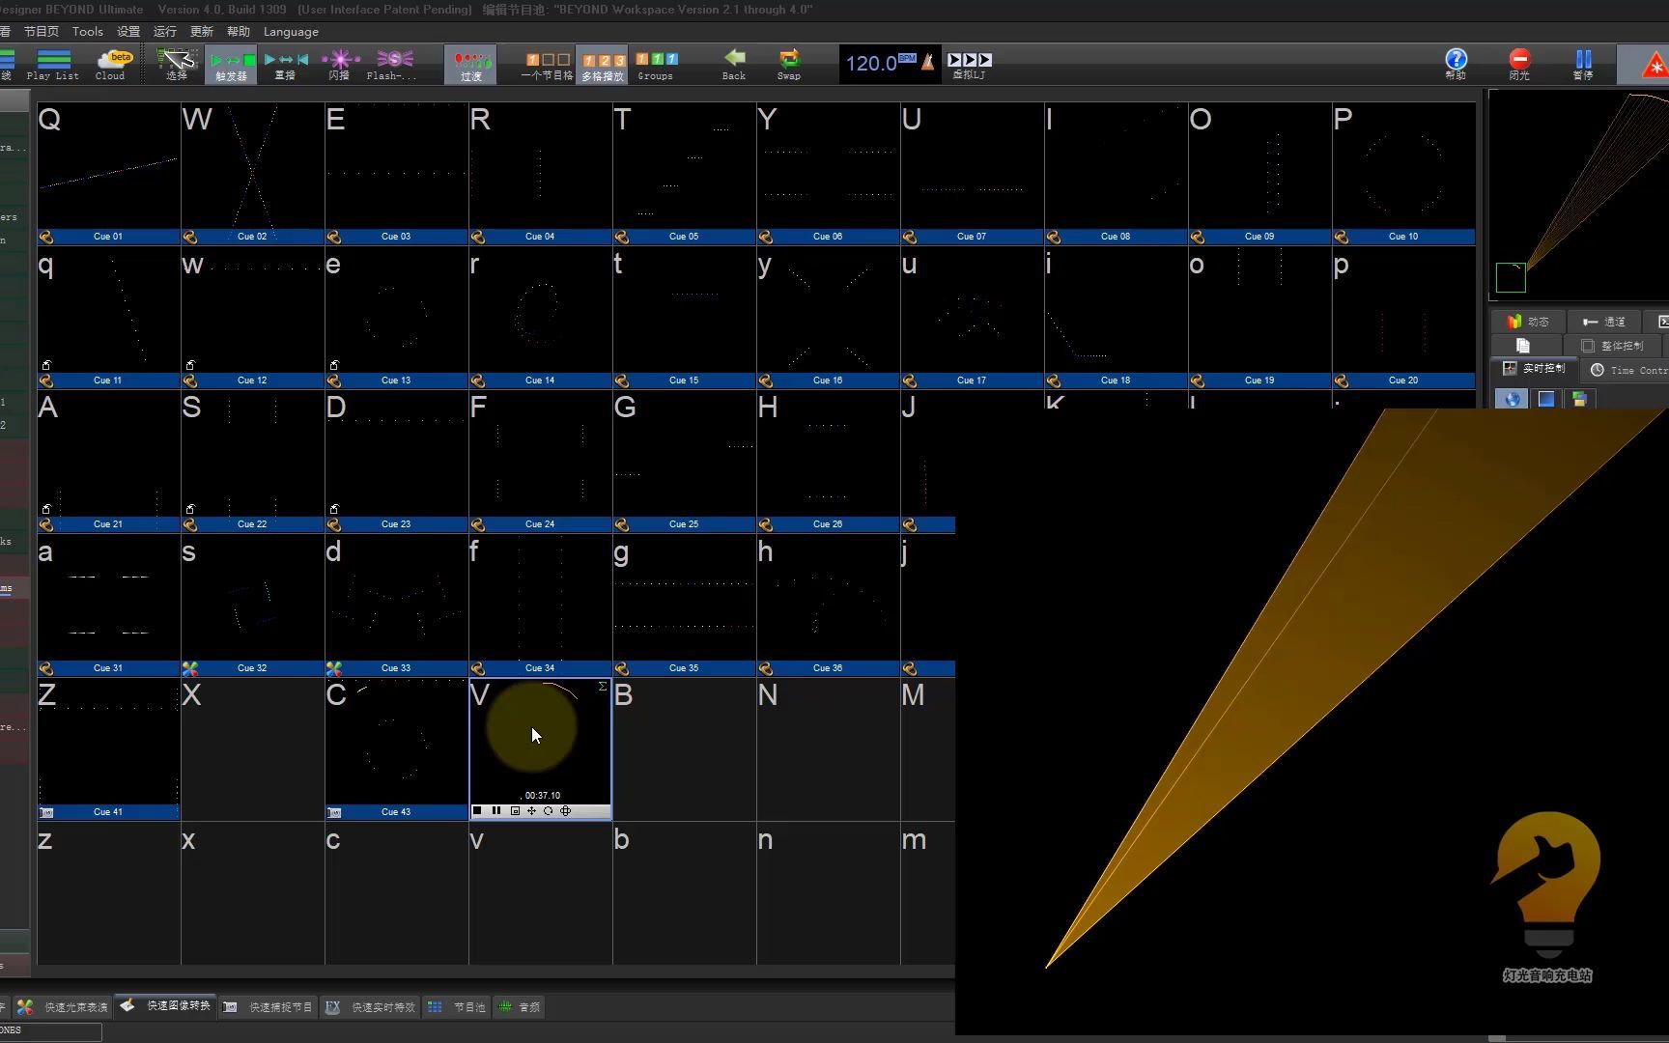The height and width of the screenshot is (1043, 1669).
Task: Open 帮助 help question-mark icon
Action: (x=1456, y=59)
